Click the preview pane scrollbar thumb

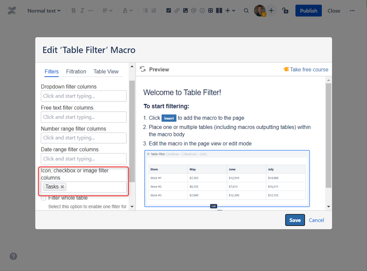329,135
